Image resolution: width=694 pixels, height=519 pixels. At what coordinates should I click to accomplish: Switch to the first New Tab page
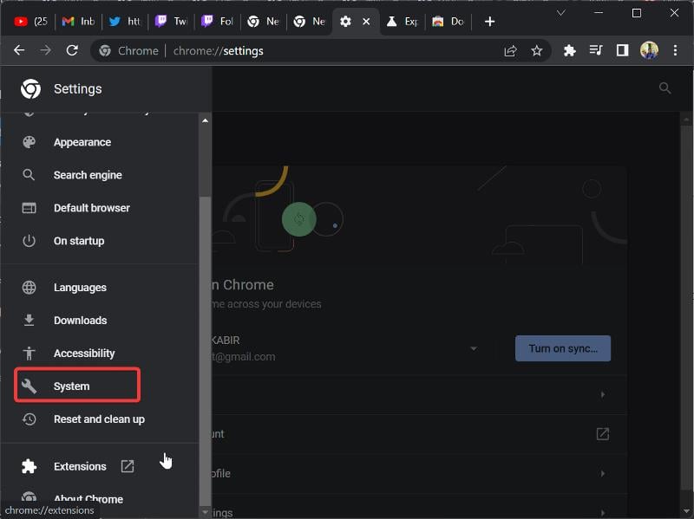[264, 21]
